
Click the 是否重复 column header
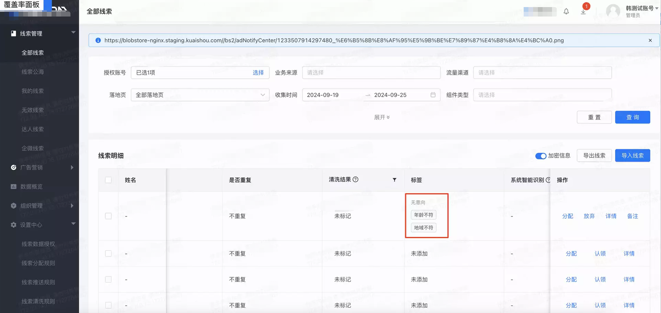point(240,180)
